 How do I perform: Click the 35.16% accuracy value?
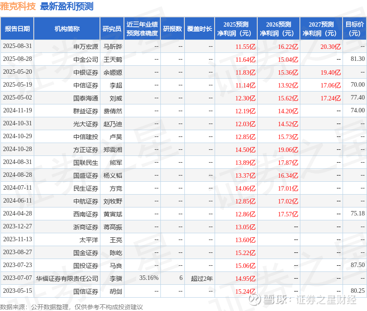[x=149, y=278]
